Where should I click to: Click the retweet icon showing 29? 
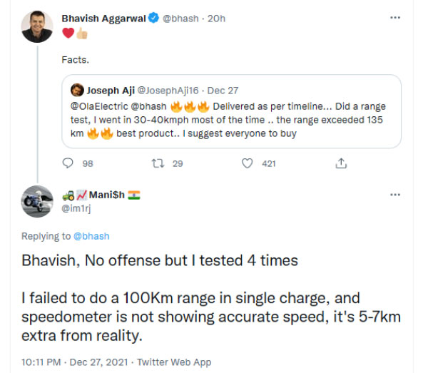coord(158,163)
